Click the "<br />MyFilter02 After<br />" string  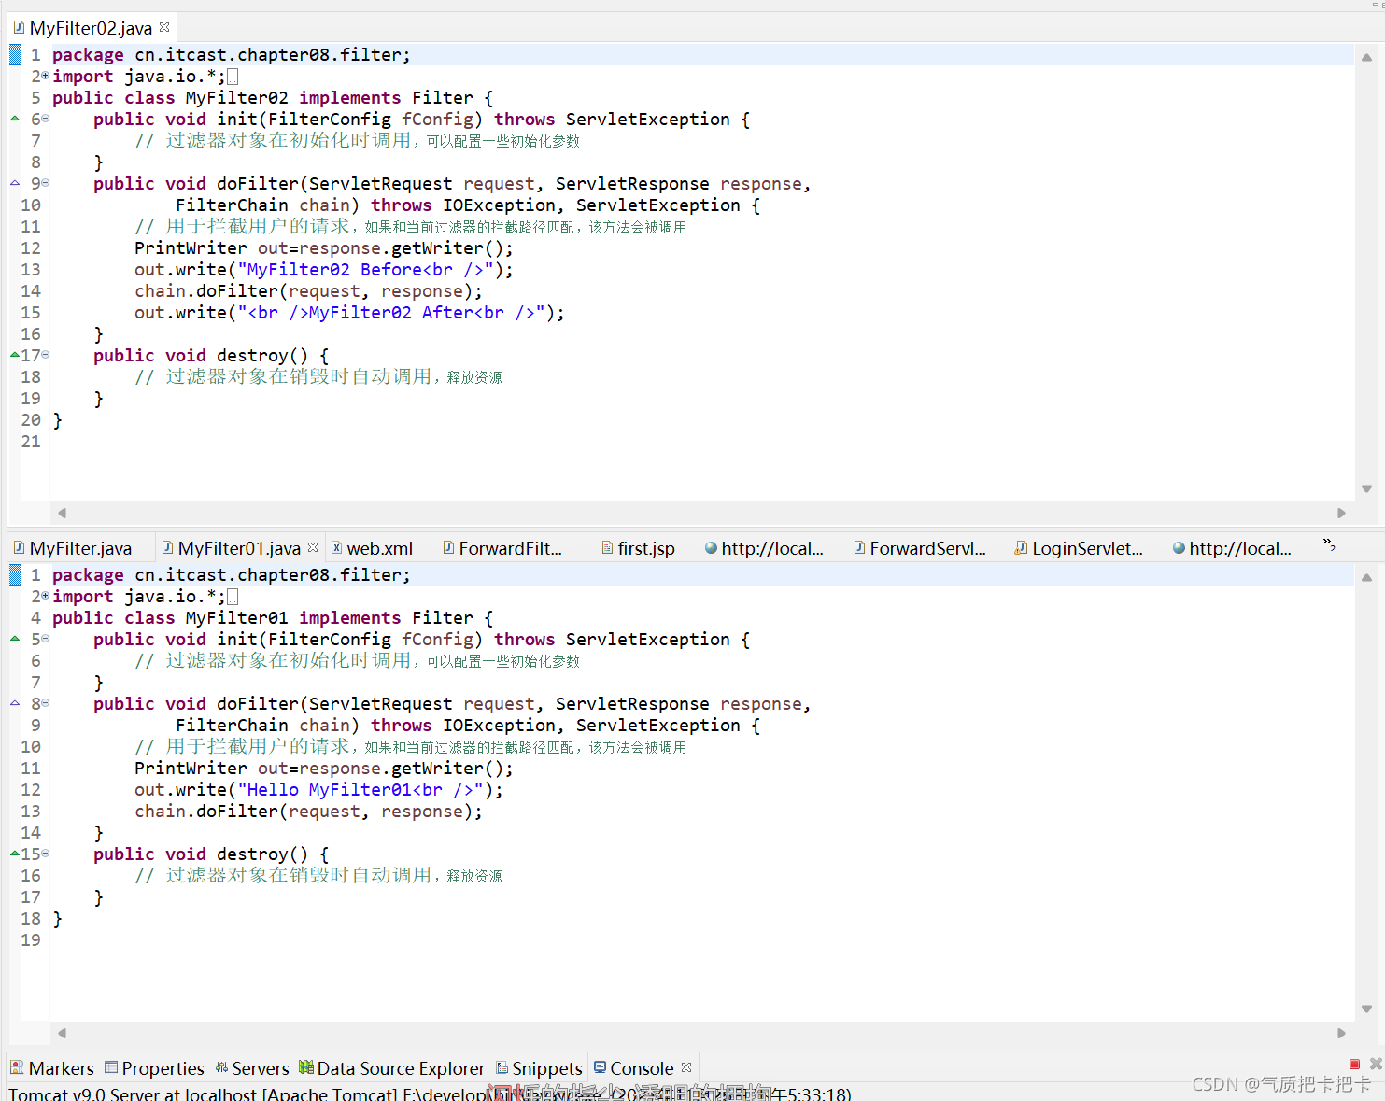pos(391,313)
